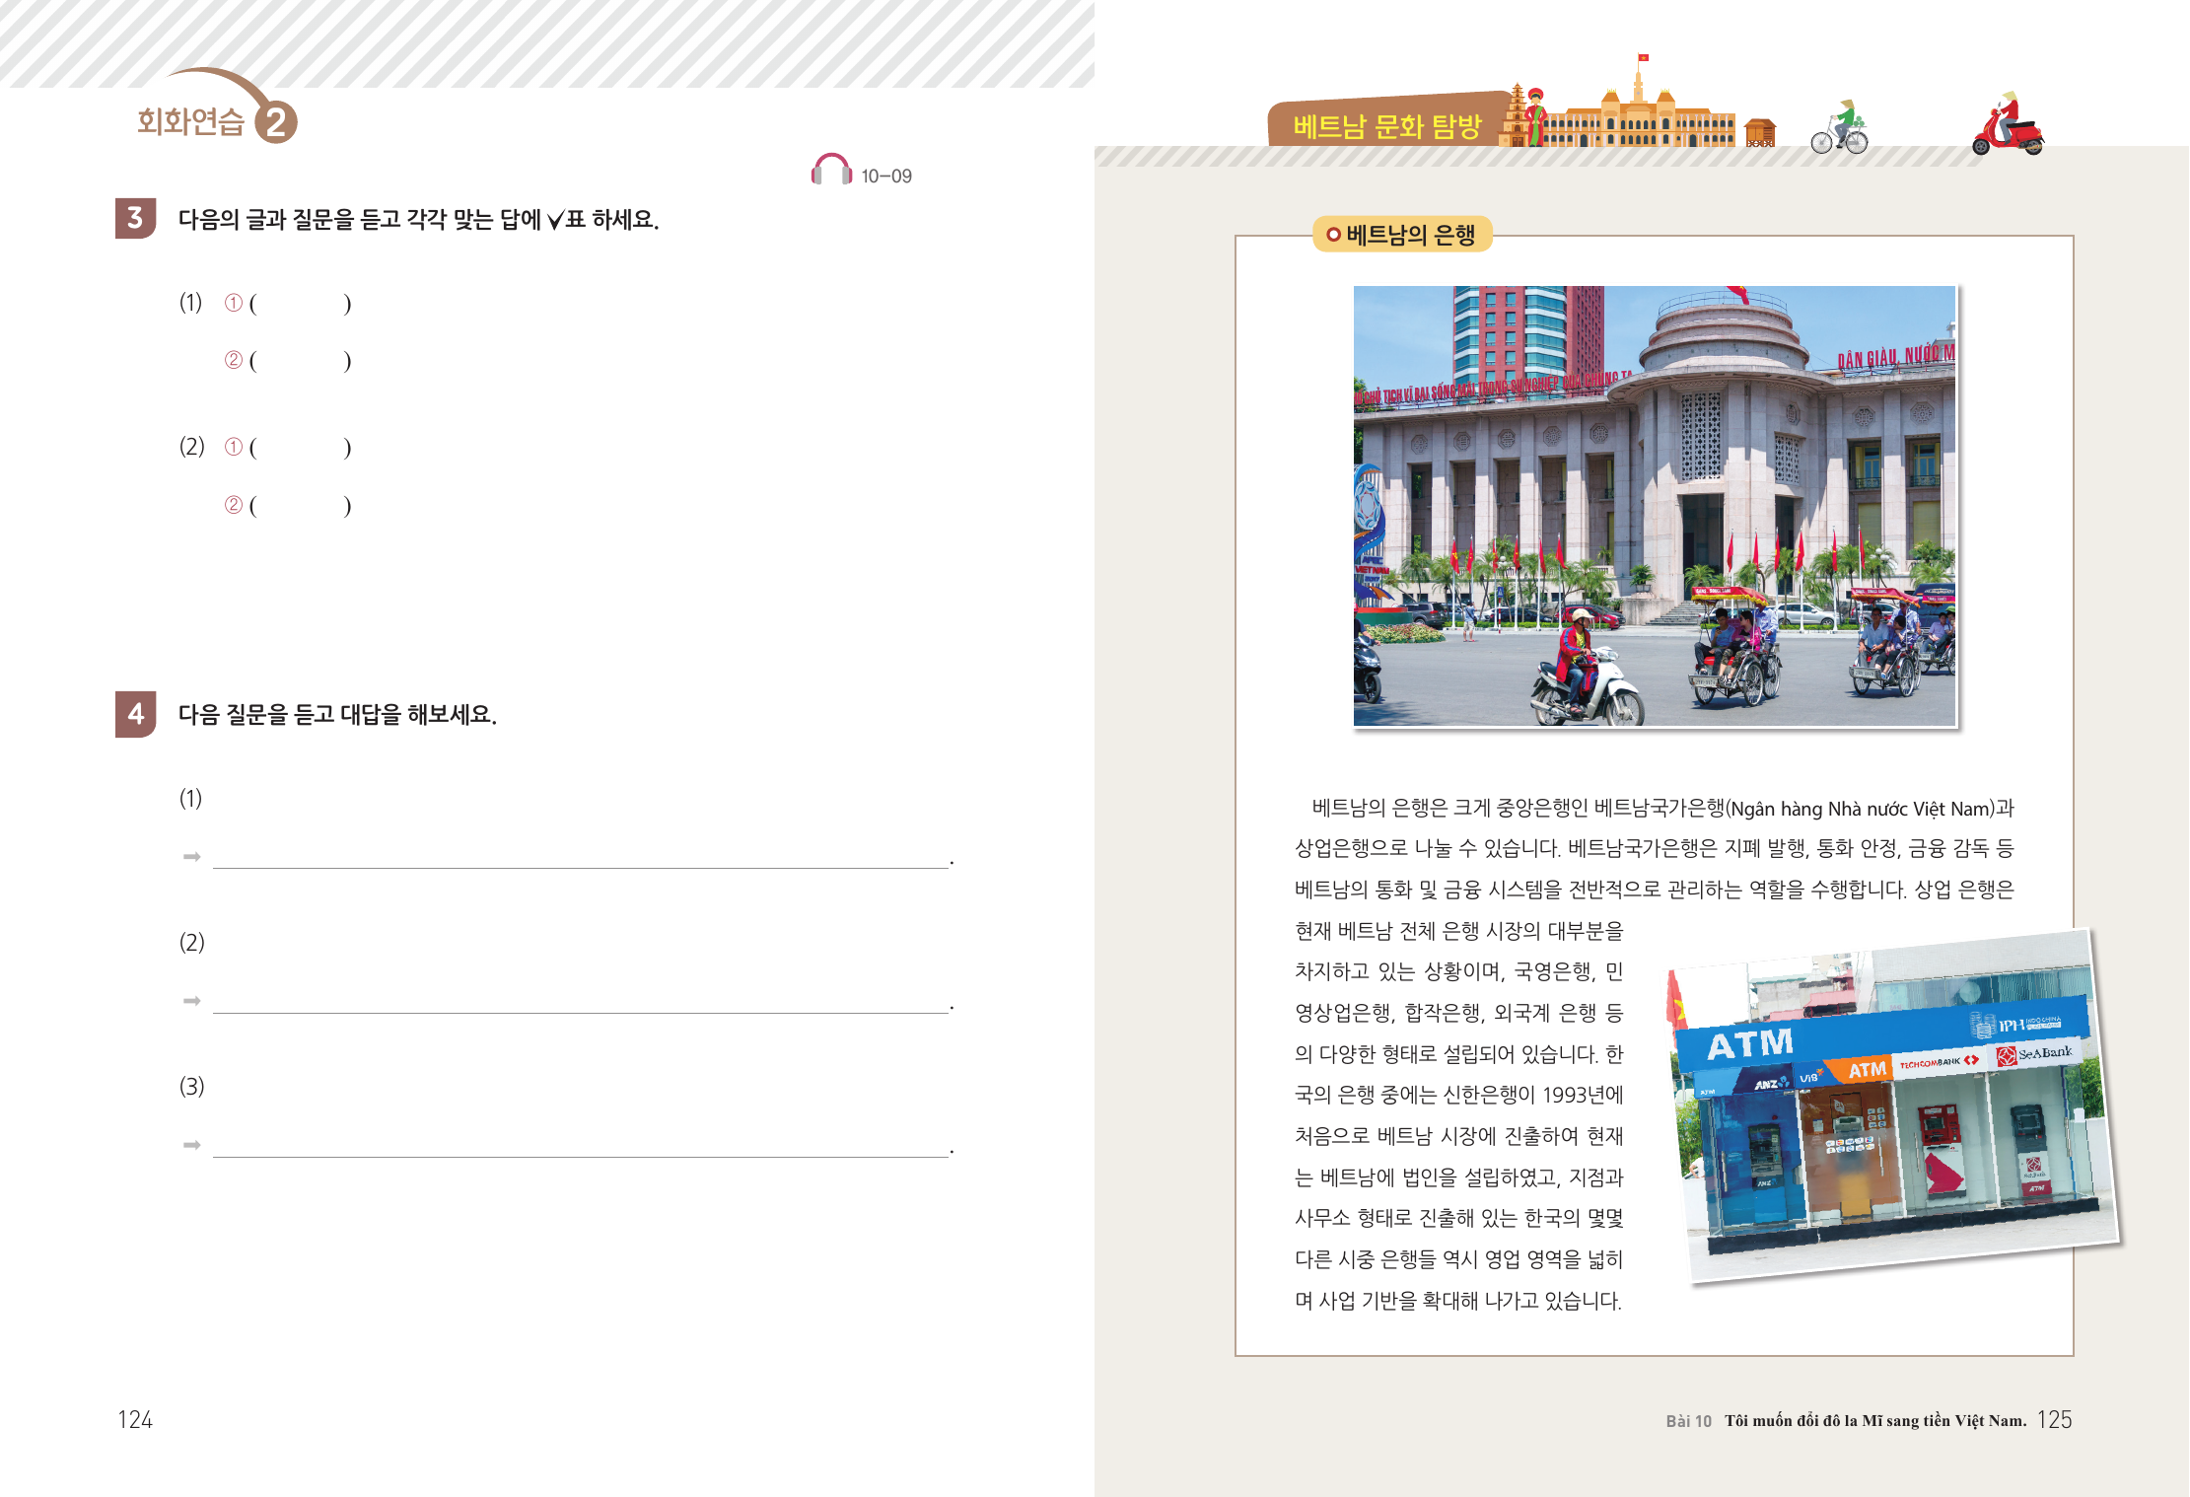
Task: Click the 베트남 문화 탐방 tab header
Action: (1386, 125)
